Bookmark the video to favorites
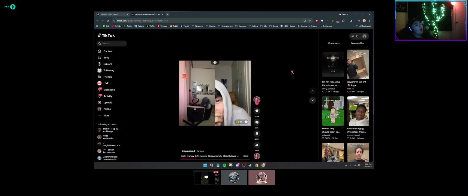 (257, 134)
